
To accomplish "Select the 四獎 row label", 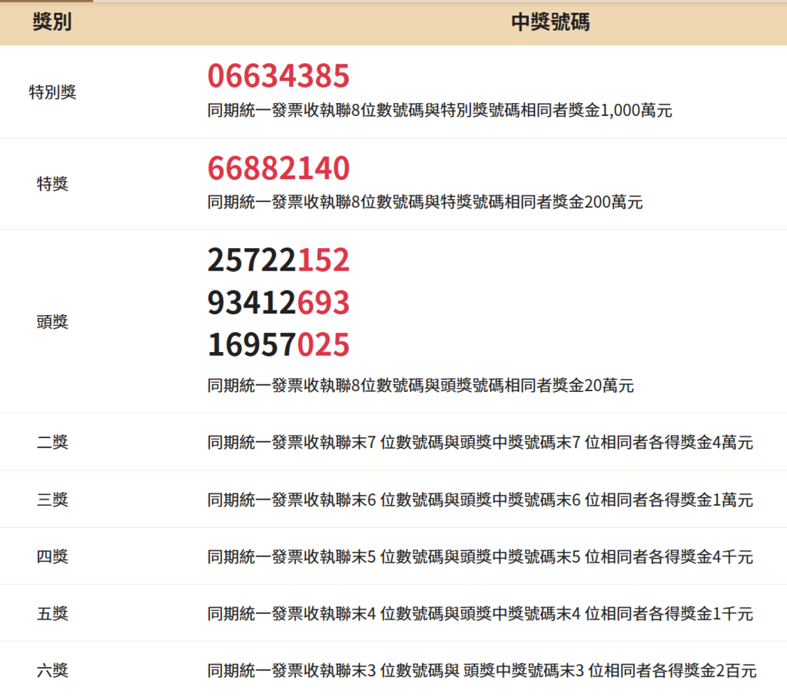I will [52, 556].
